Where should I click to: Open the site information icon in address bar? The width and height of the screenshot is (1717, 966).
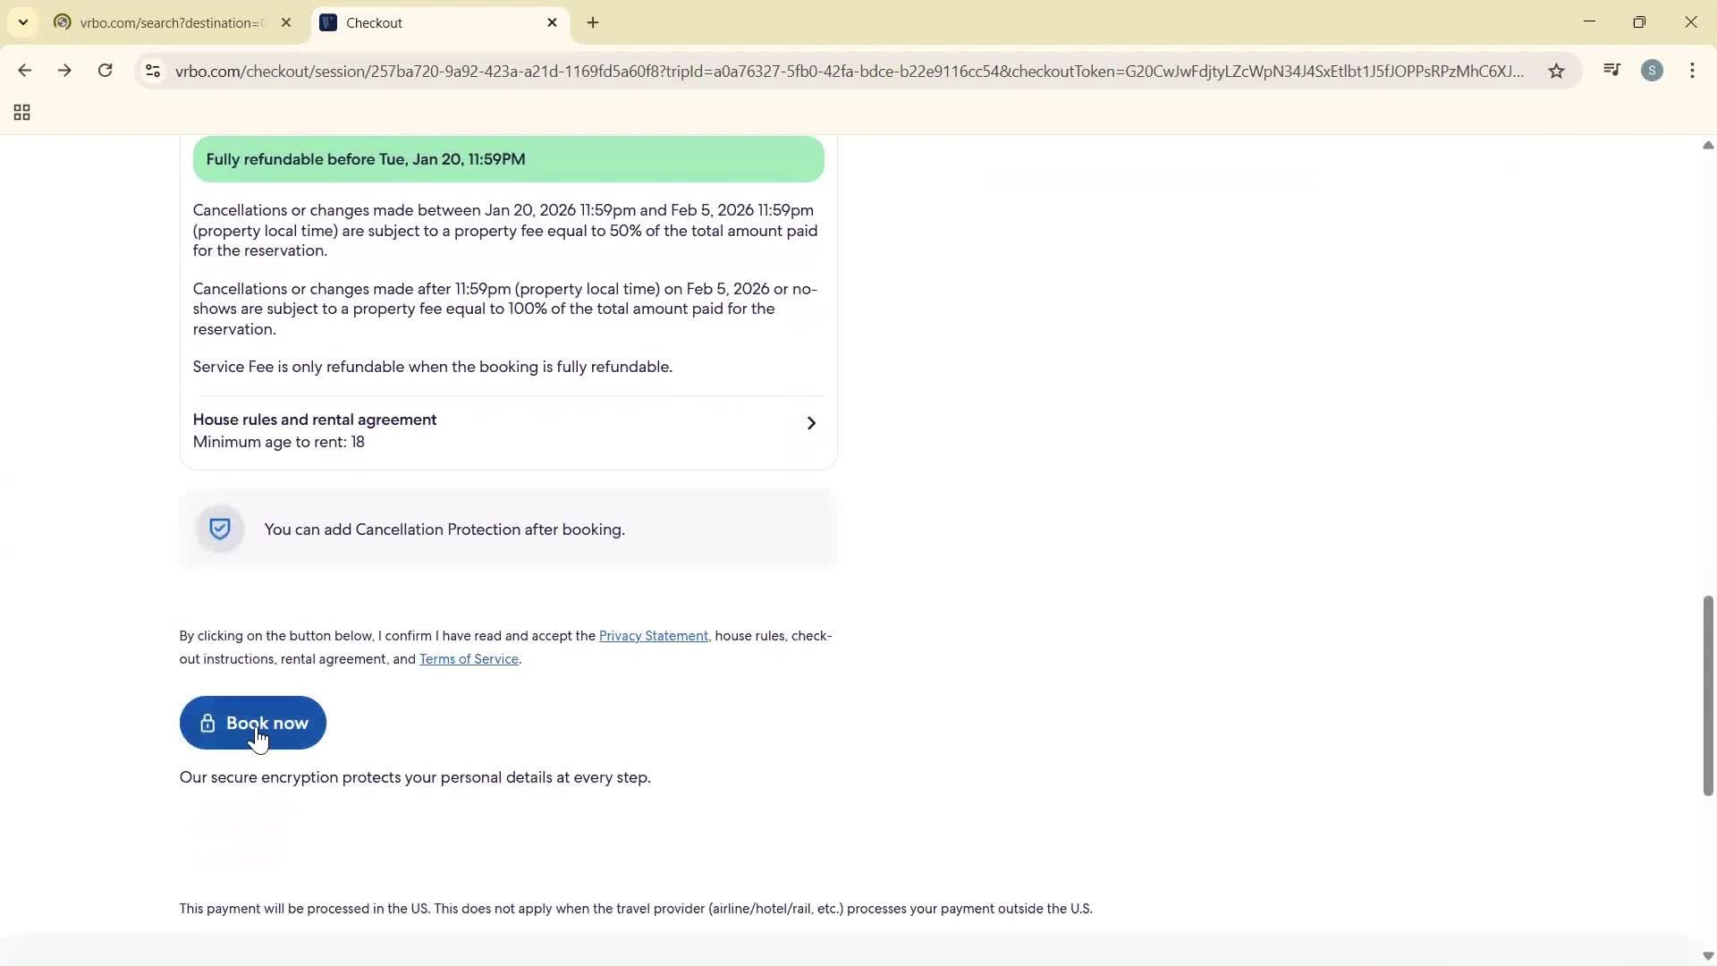click(152, 71)
